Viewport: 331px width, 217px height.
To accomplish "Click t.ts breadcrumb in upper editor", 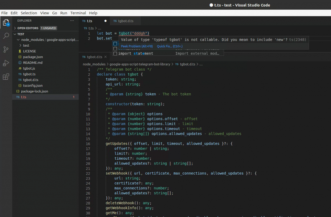I will pyautogui.click(x=91, y=28).
